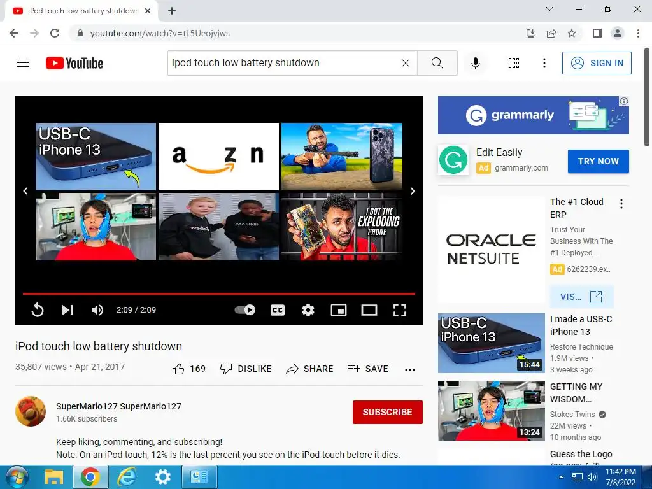Open 'GETTING MY WISDOM...' video title
The width and height of the screenshot is (652, 489).
click(576, 393)
